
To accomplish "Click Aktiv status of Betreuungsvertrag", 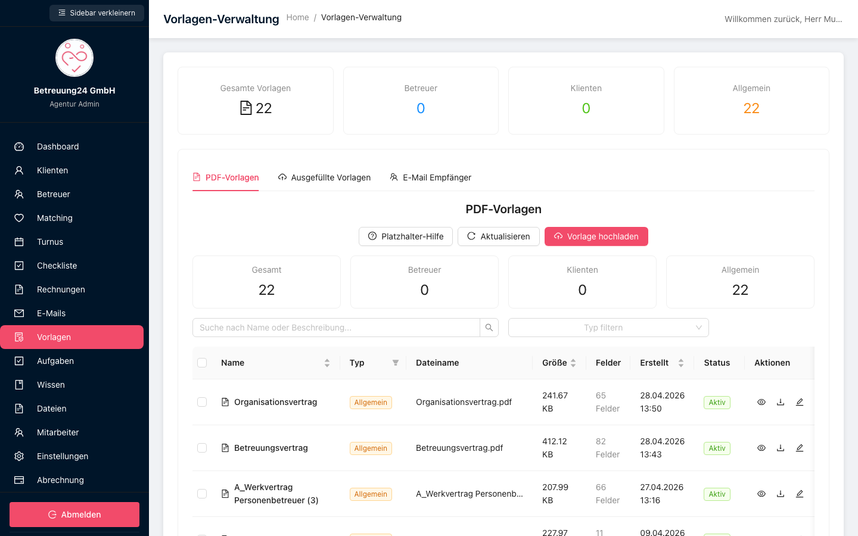I will [x=717, y=448].
